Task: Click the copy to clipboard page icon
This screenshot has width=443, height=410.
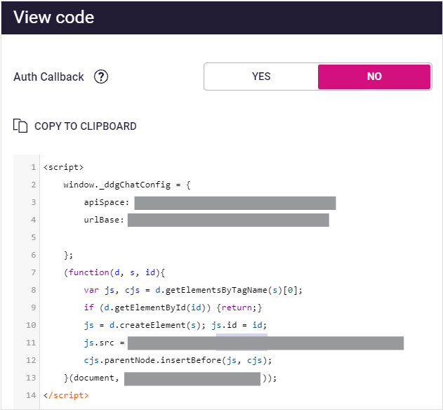Action: [x=20, y=126]
